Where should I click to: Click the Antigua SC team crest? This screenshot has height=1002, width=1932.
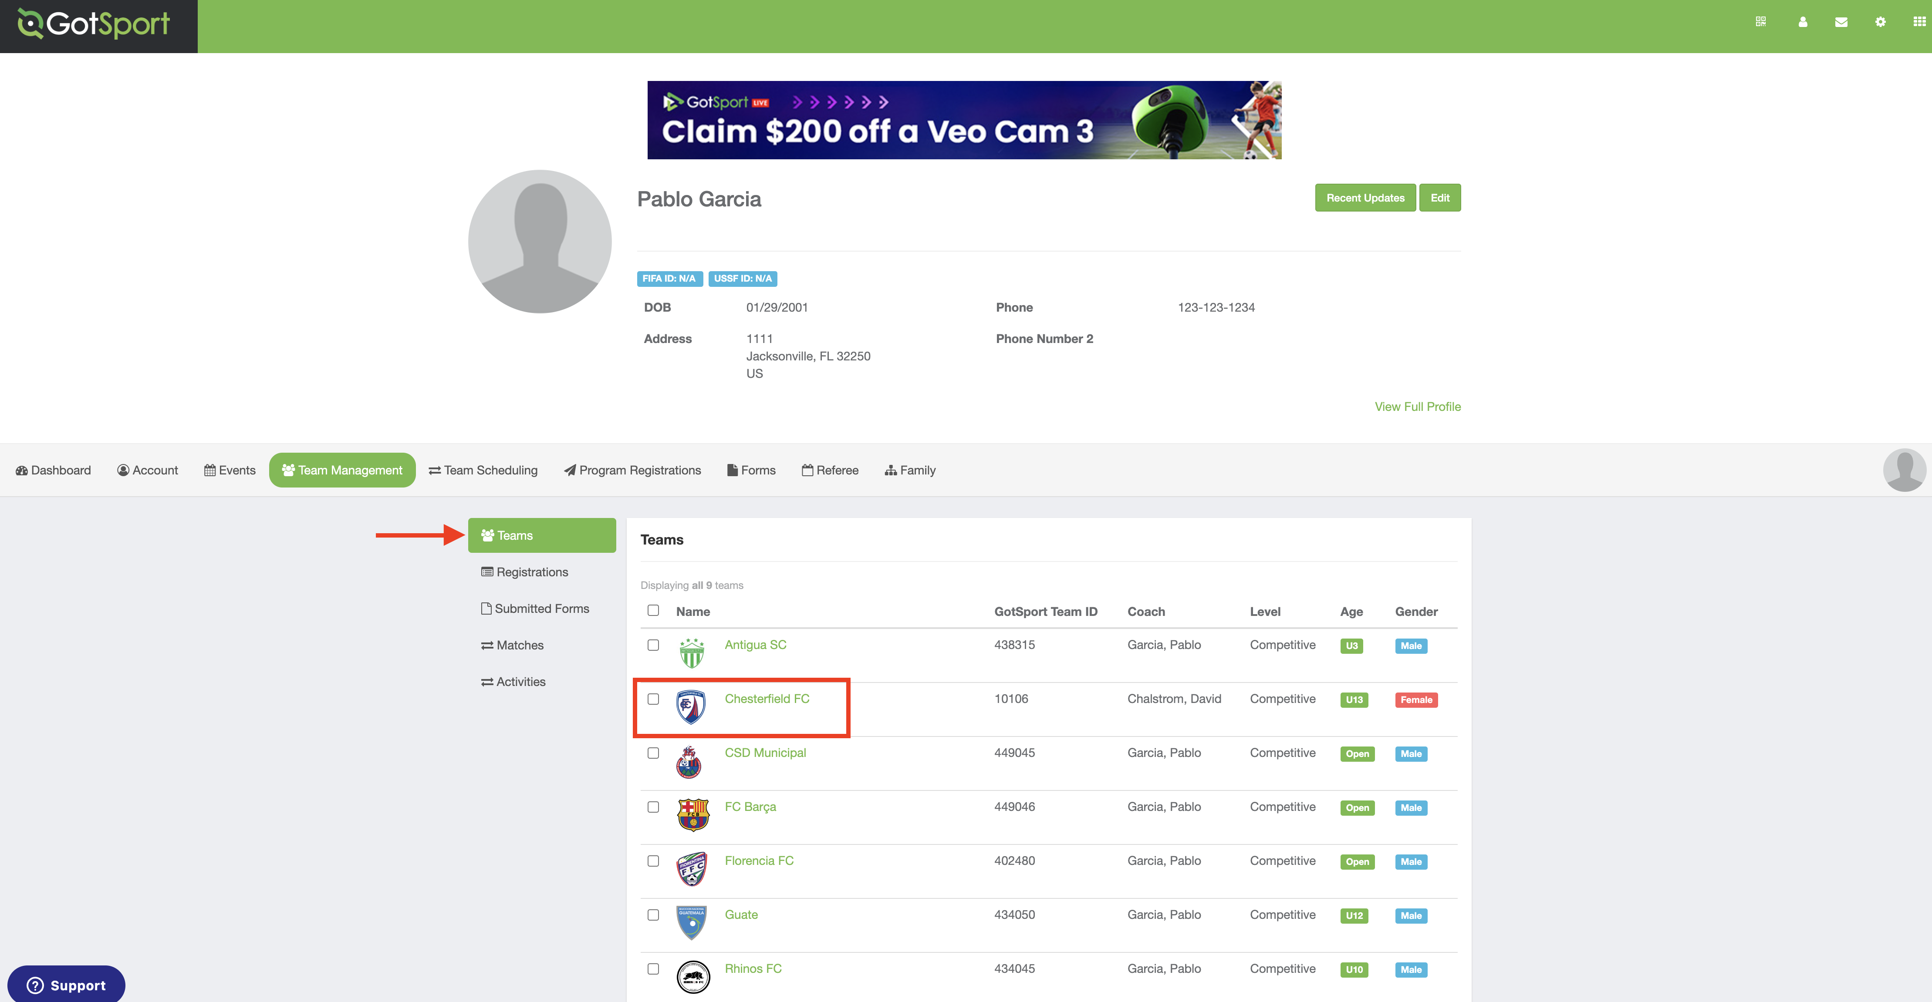(x=692, y=653)
